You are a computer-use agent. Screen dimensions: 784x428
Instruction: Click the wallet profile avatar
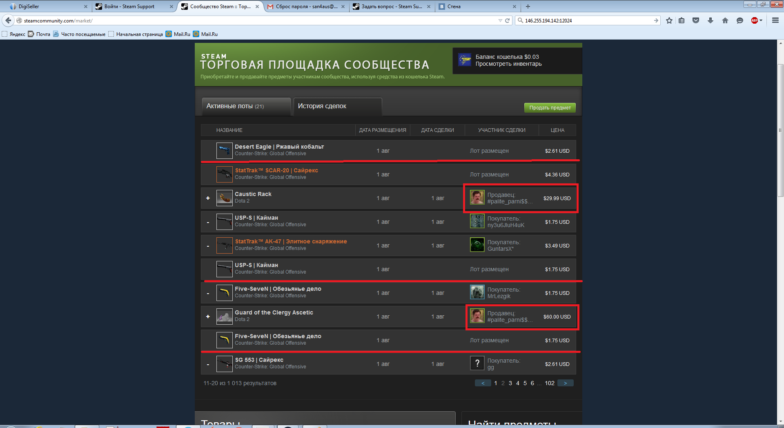coord(465,60)
